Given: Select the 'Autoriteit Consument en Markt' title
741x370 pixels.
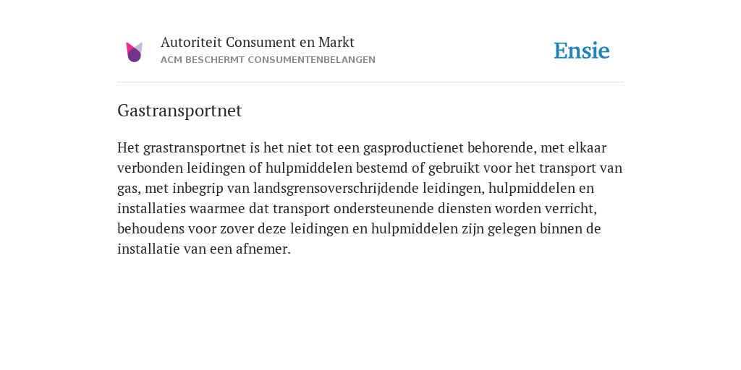Looking at the screenshot, I should 258,43.
